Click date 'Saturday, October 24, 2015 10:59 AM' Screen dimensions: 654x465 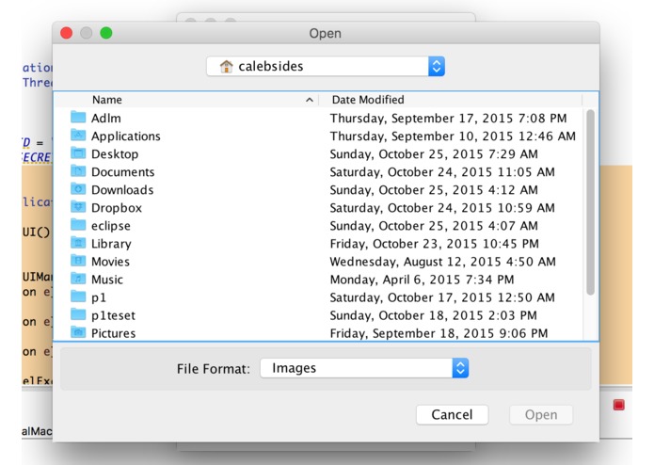[x=442, y=208]
